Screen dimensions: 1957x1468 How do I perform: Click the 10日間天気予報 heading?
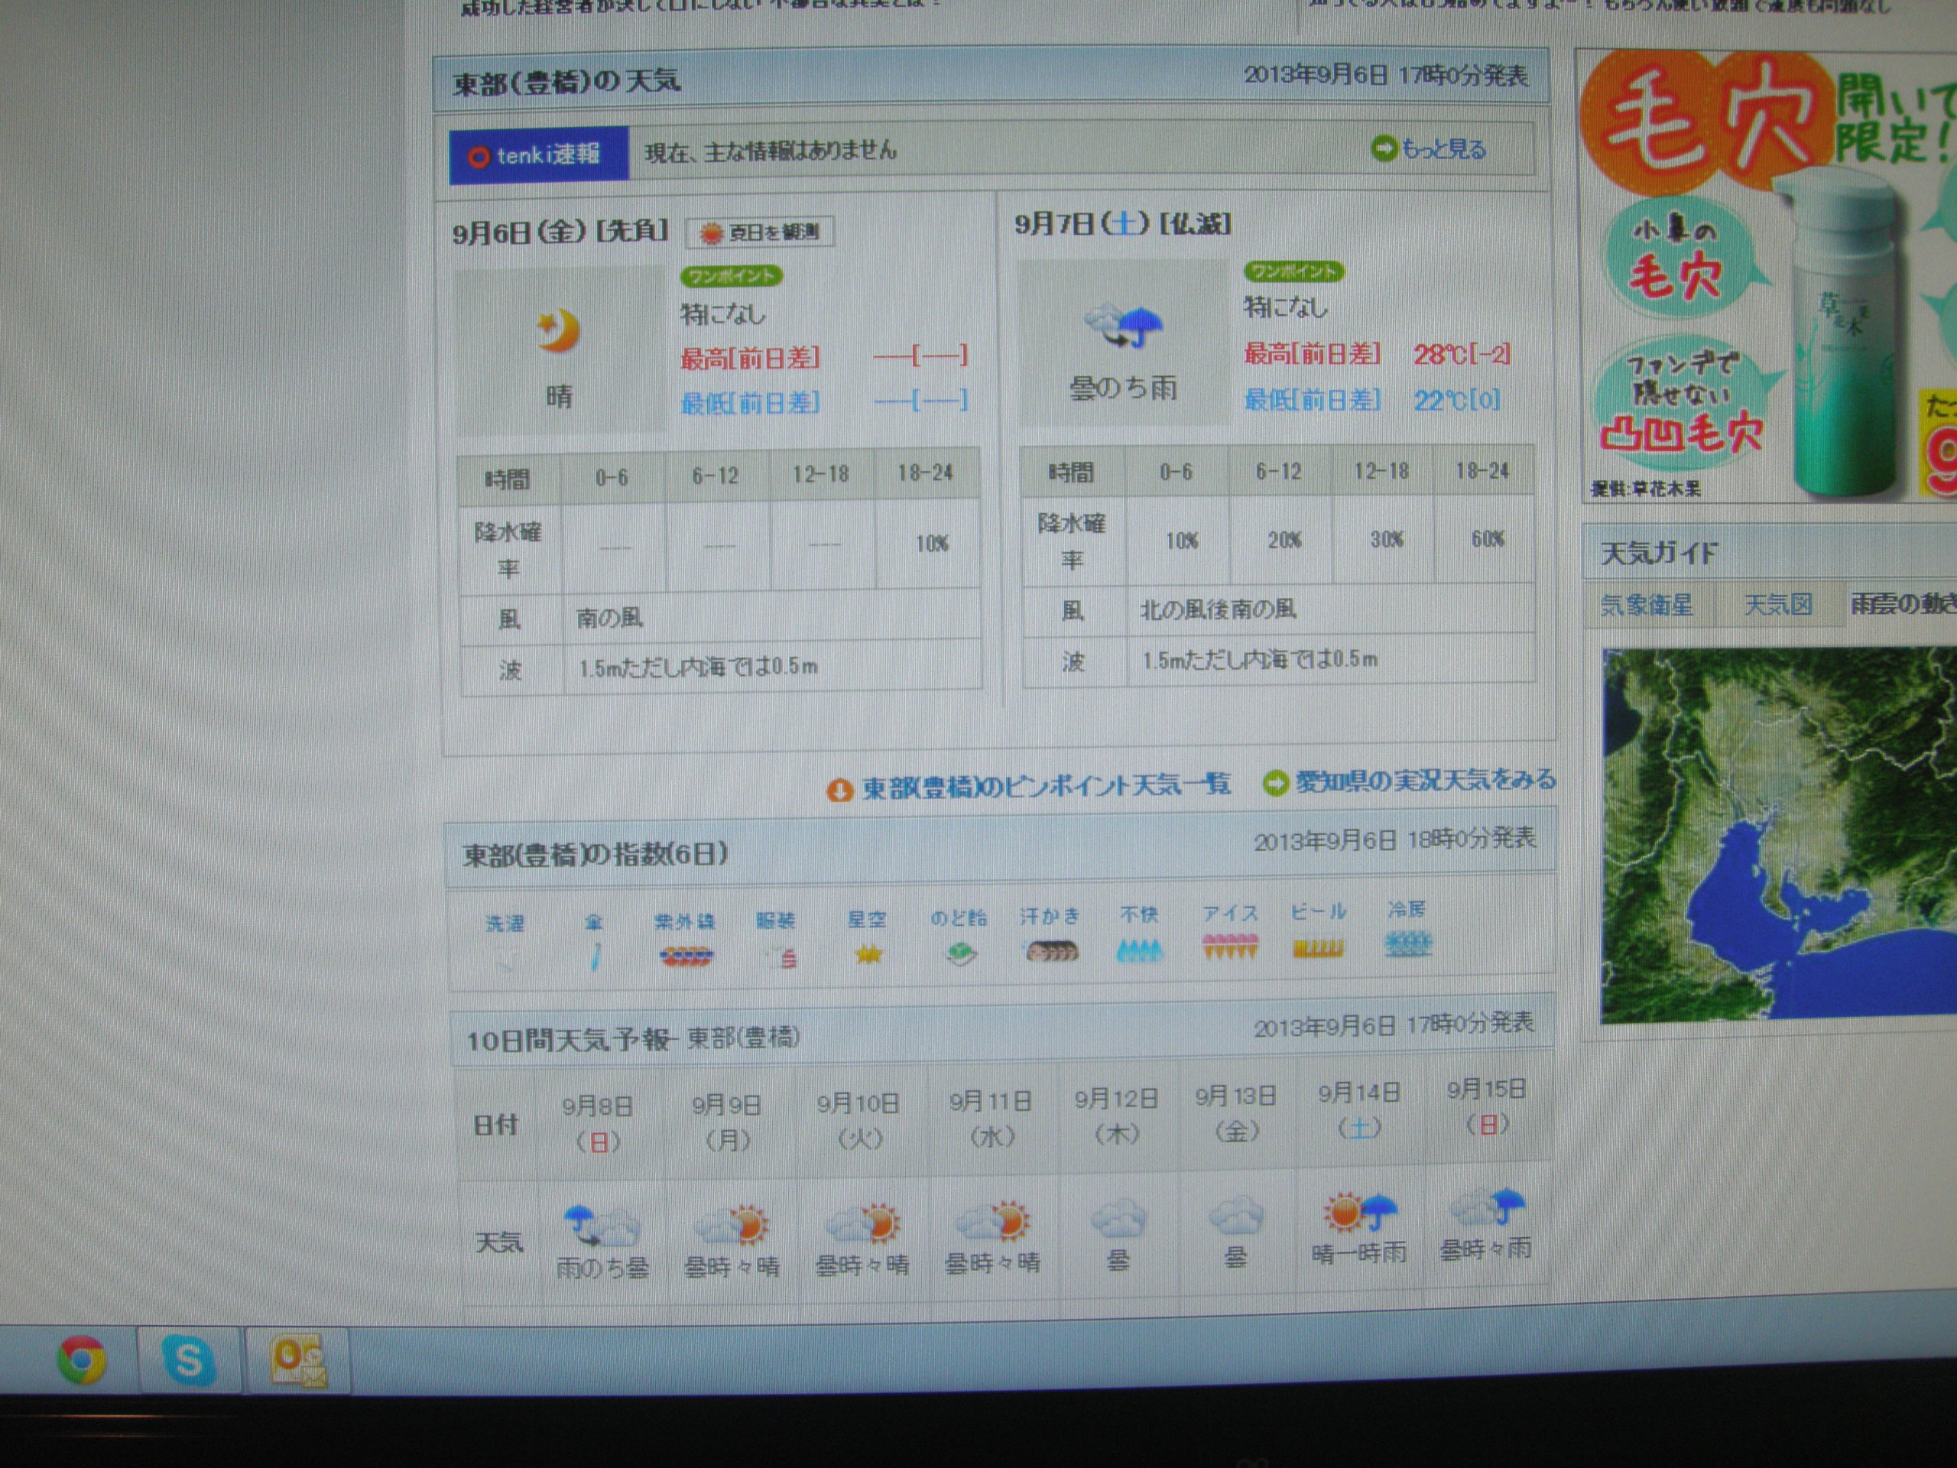(632, 1039)
